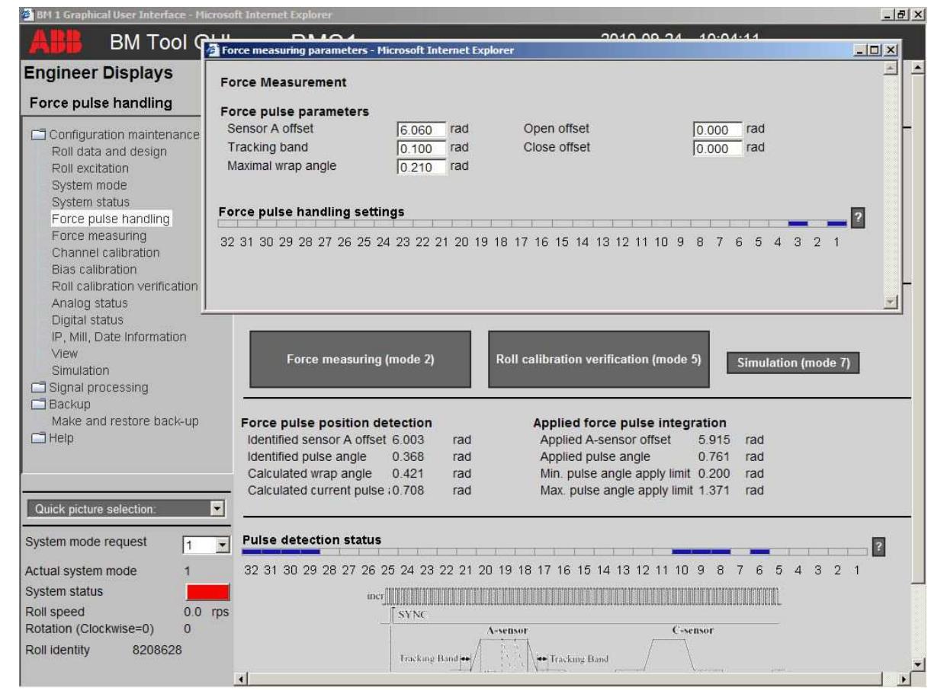Open Bias calibration page

[95, 269]
